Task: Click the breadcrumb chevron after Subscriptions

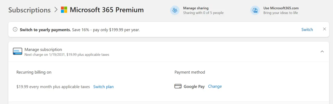Action: (56, 10)
